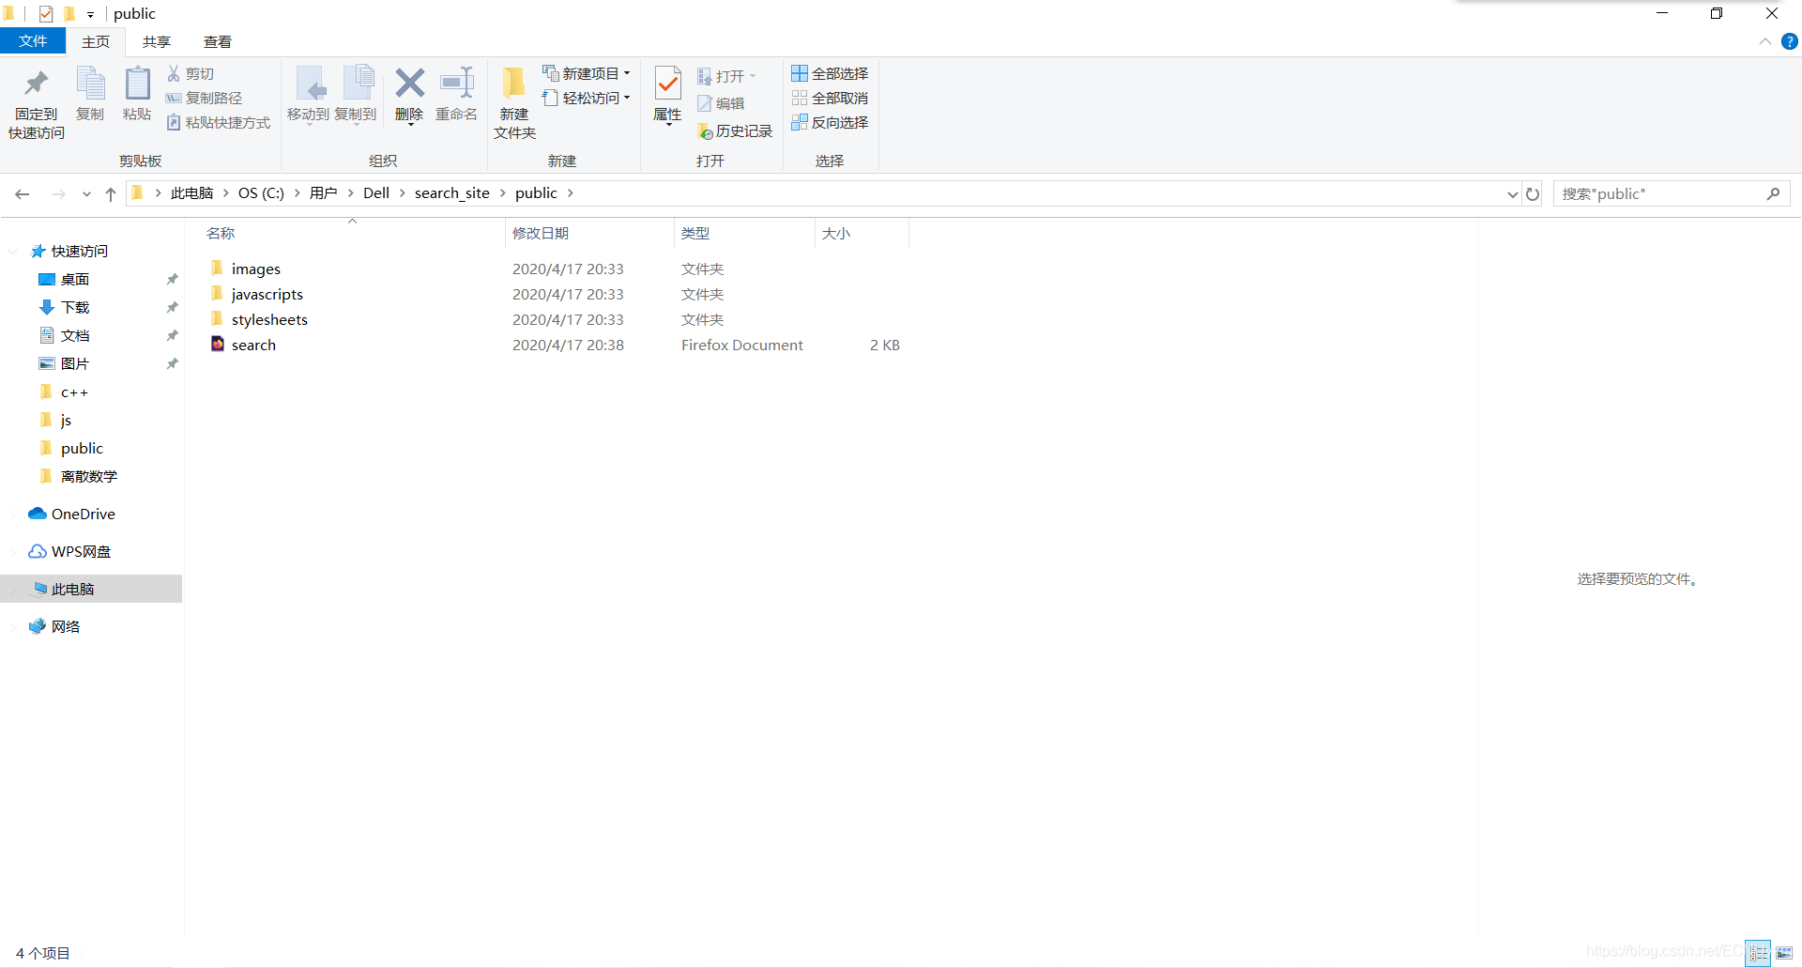Open Properties (属性) icon

[667, 85]
